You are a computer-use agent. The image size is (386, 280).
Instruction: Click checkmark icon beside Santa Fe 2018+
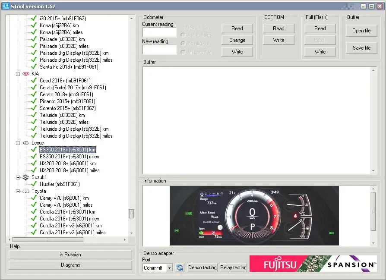[34, 67]
